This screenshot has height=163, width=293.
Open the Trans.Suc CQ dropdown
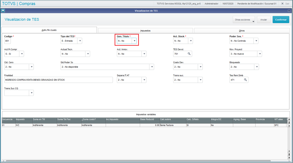coord(31,93)
